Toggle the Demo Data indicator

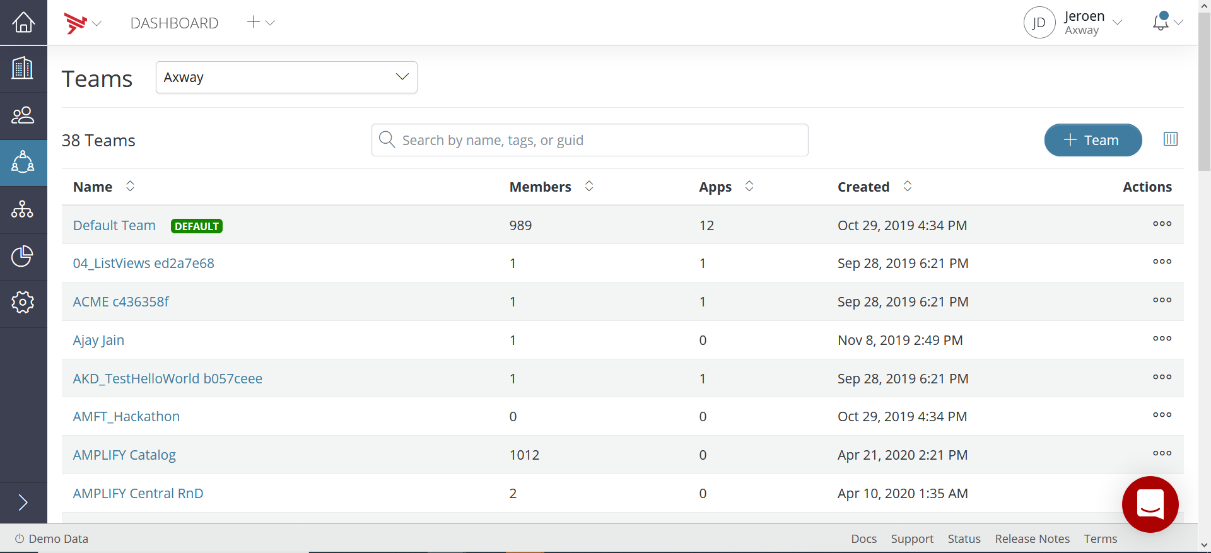point(52,539)
